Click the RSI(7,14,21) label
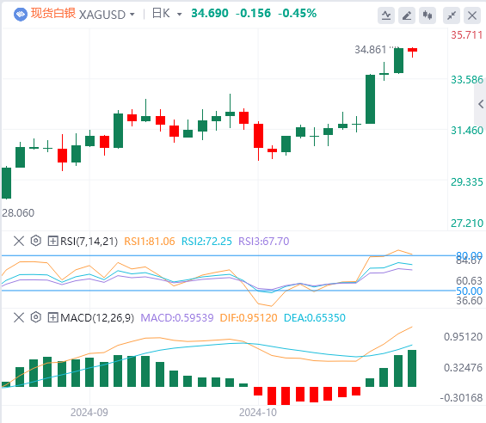 pos(89,241)
